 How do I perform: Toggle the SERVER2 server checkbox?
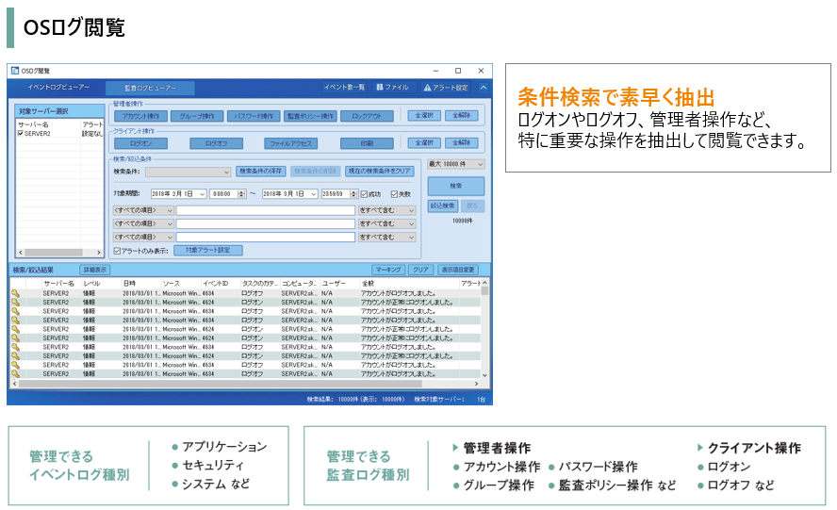coord(21,134)
